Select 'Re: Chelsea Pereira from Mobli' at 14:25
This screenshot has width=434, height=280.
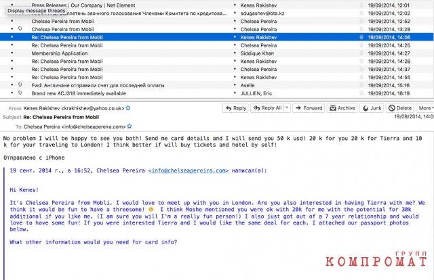click(67, 45)
